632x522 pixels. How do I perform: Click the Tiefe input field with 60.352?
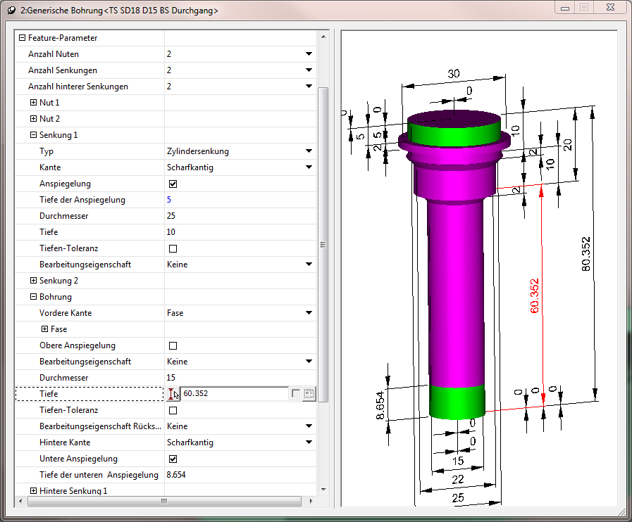234,394
